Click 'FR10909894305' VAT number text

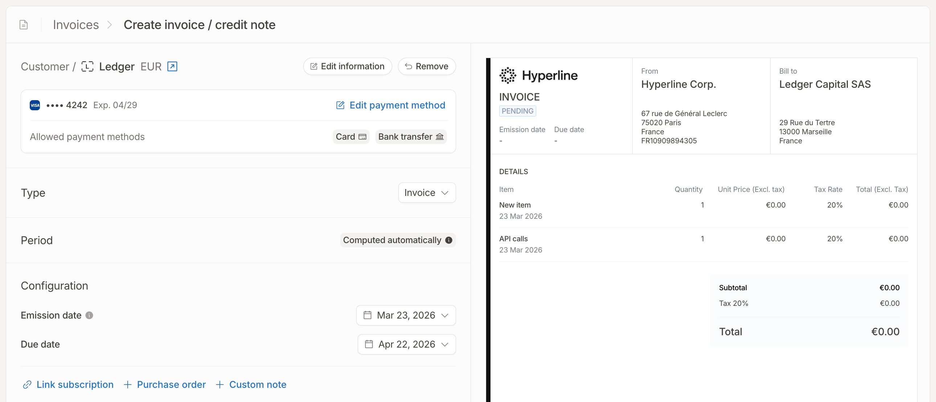click(x=669, y=141)
